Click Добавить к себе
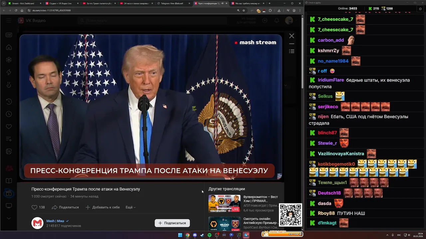Viewport: 426px width, 239px height. pos(103,207)
